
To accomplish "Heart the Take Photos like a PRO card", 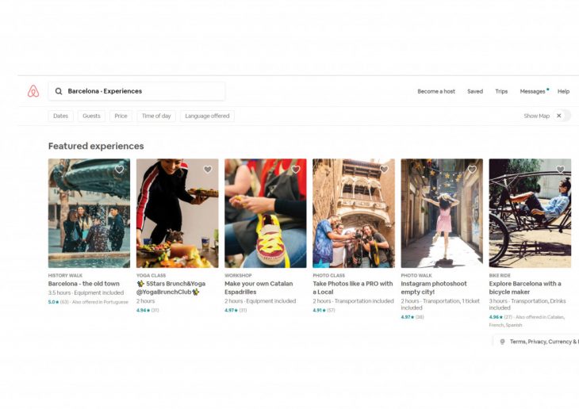I will 384,169.
